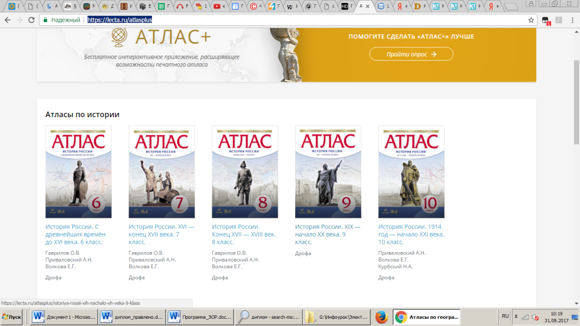Click the network signal tray icon
Viewport: 580px width, 326px height.
point(525,317)
